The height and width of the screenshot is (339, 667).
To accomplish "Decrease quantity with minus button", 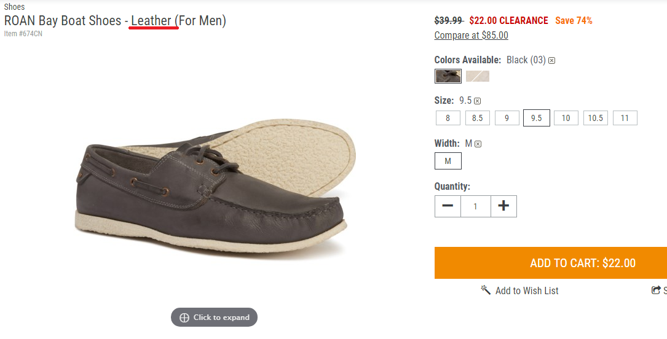I will [448, 206].
